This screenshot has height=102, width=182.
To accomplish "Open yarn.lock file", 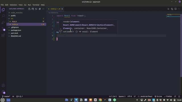I will [15, 33].
